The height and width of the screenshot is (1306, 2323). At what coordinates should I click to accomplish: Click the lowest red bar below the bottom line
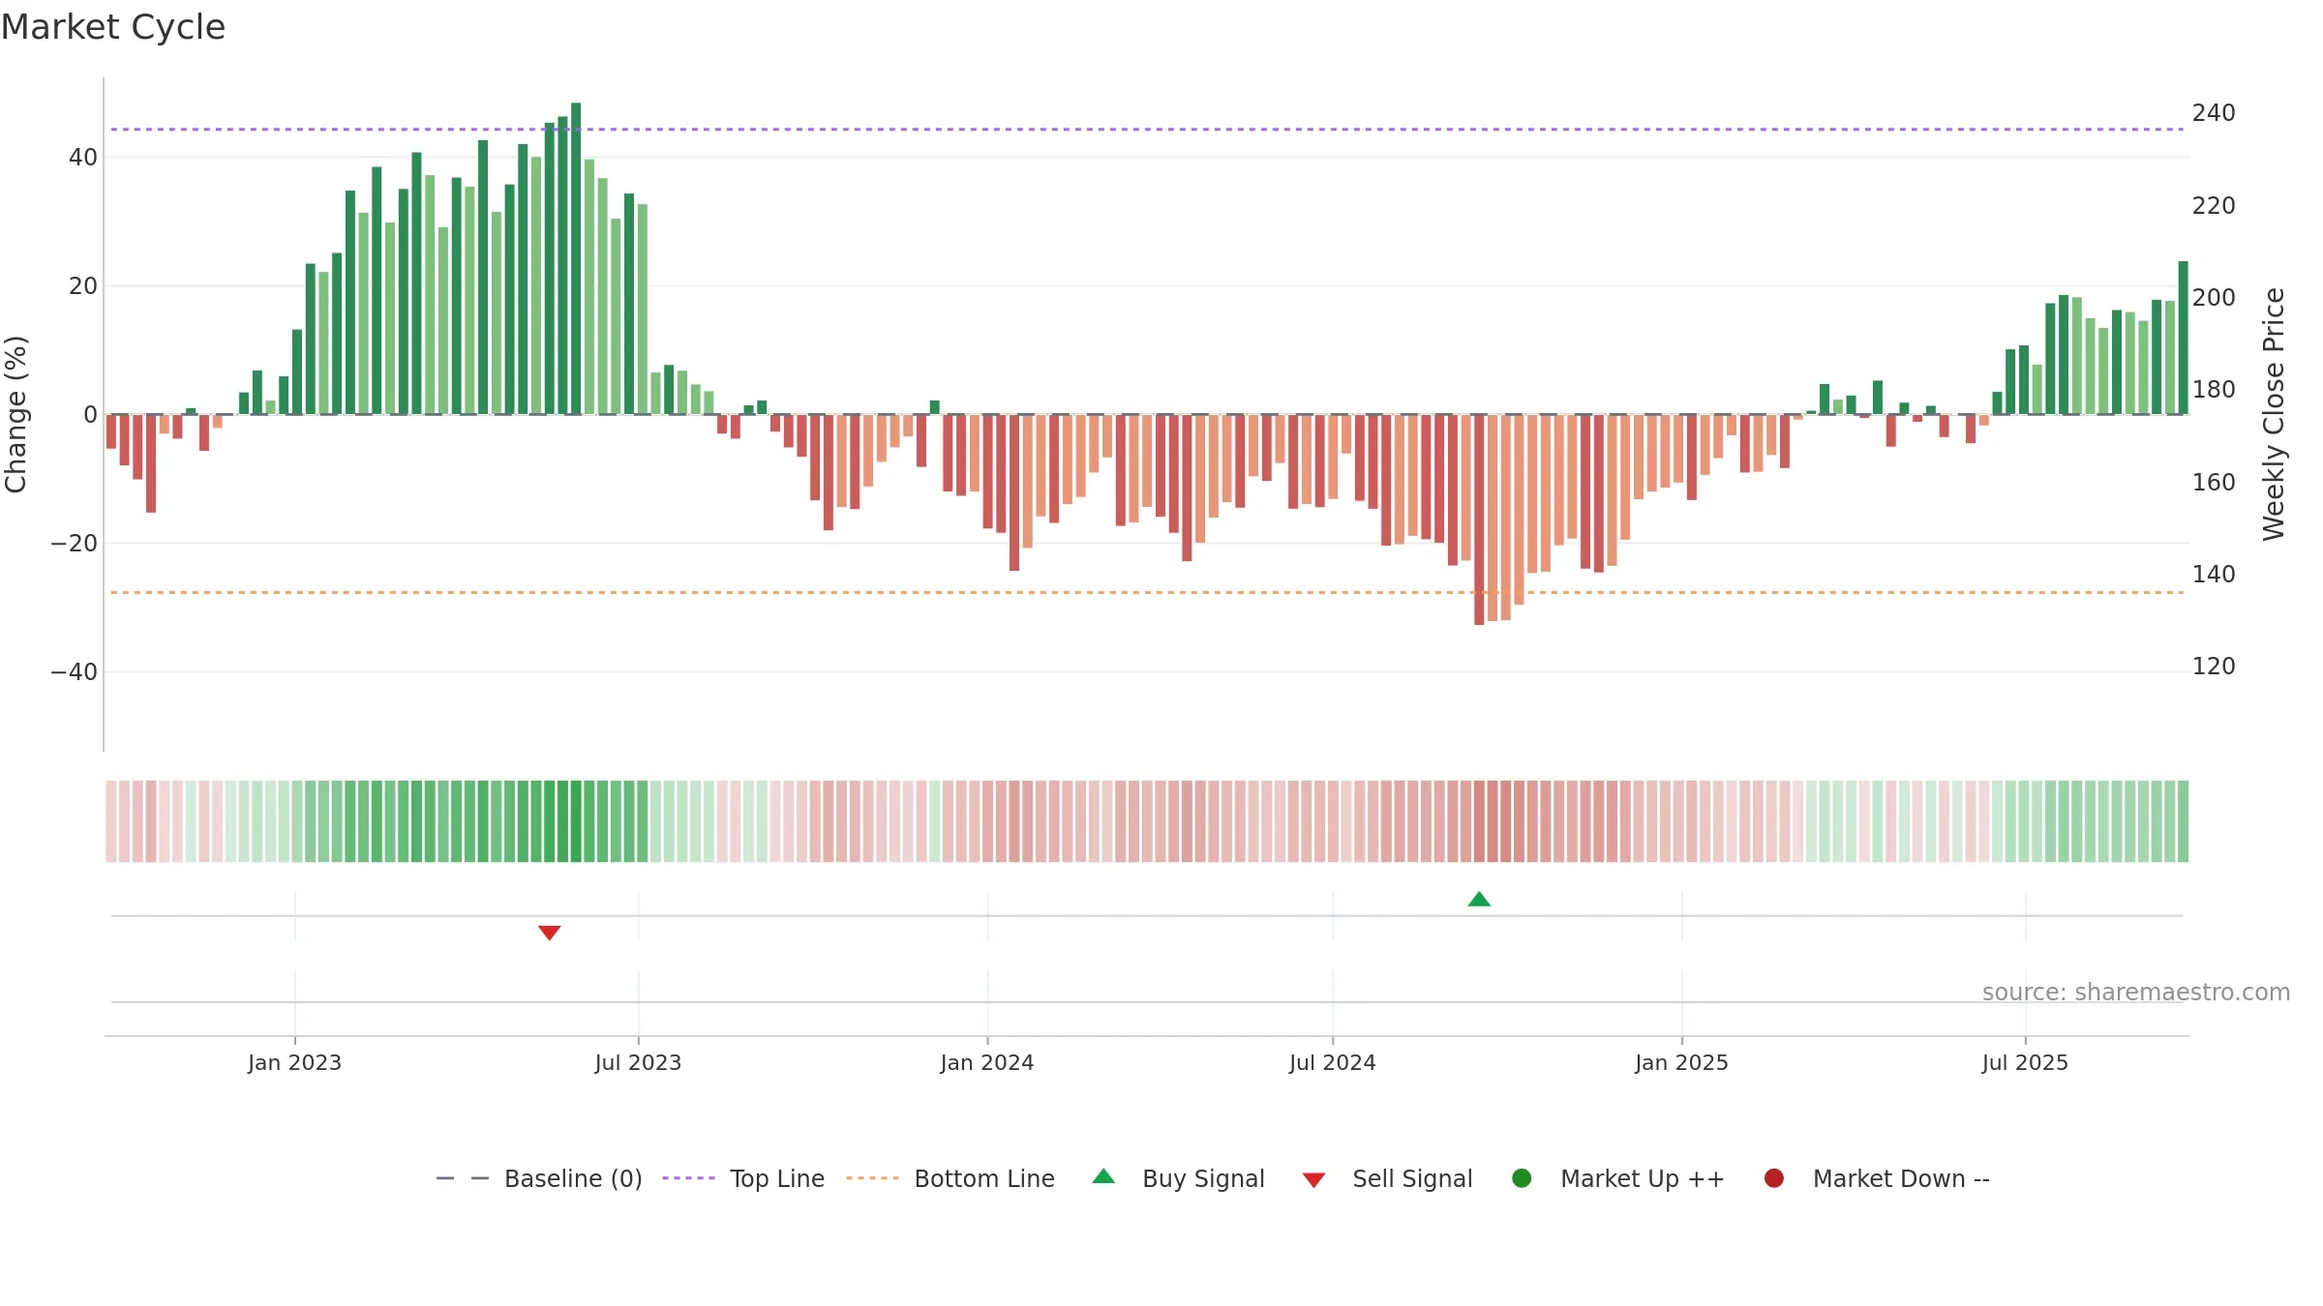pos(1479,519)
